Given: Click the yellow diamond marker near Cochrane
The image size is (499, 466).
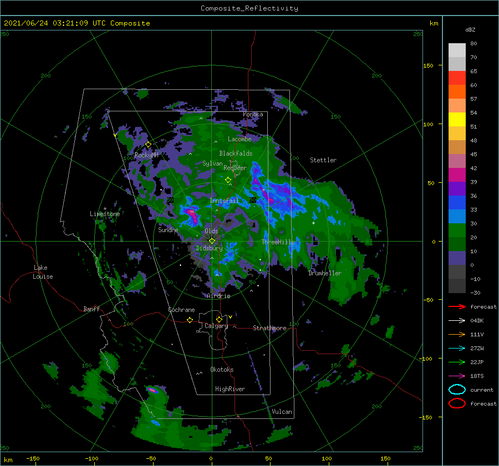Looking at the screenshot, I should (190, 320).
